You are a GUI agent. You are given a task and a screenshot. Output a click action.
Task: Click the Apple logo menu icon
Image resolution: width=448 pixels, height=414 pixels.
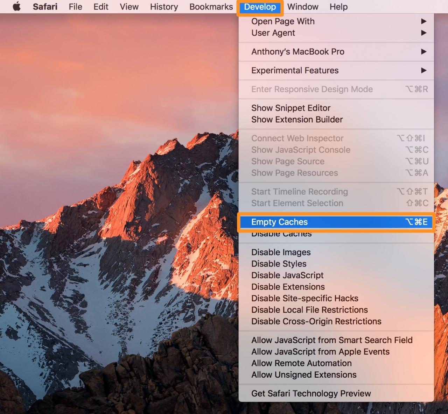pos(16,7)
